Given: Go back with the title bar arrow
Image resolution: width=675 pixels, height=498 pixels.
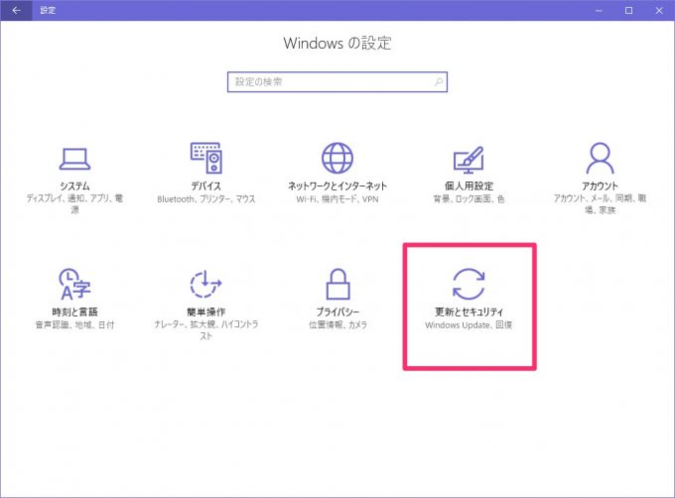Looking at the screenshot, I should pos(16,10).
